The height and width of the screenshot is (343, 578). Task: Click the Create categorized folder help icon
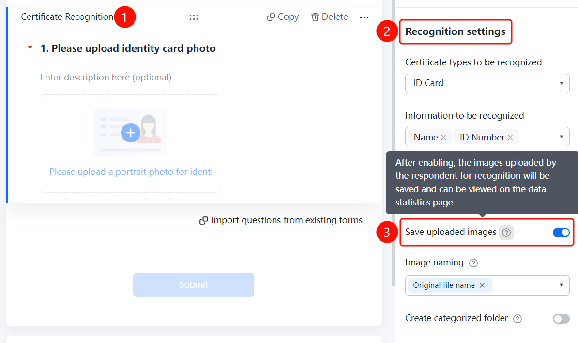point(517,319)
